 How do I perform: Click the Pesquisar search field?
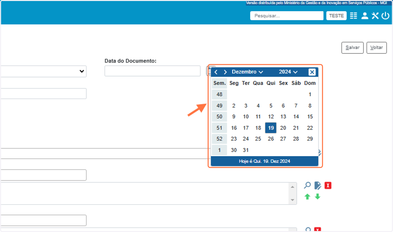287,16
